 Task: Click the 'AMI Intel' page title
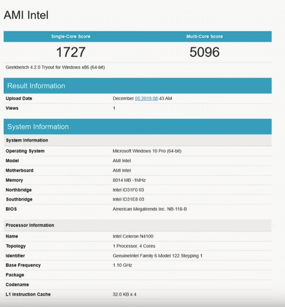[26, 15]
